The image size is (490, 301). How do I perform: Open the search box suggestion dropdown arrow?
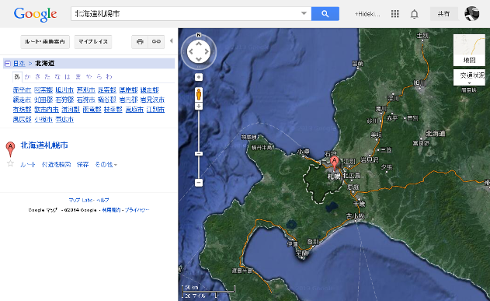pyautogui.click(x=304, y=13)
